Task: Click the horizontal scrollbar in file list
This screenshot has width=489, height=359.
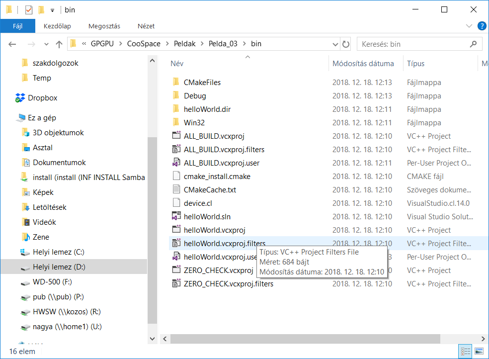Action: (306, 338)
